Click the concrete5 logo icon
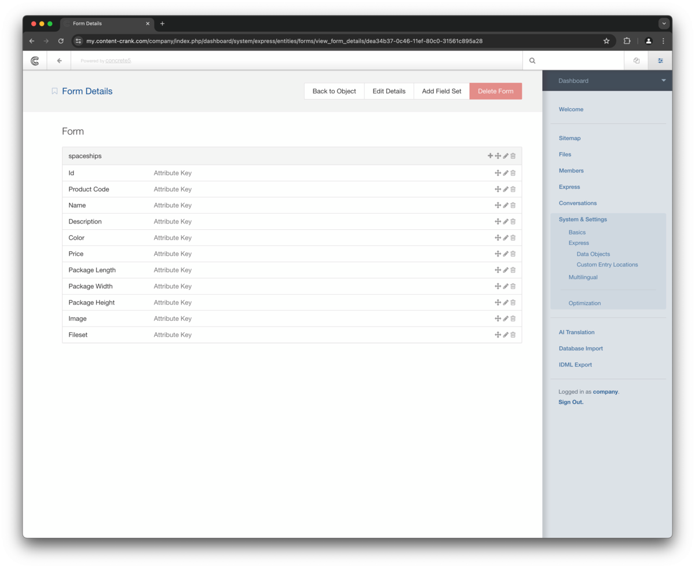Image resolution: width=695 pixels, height=568 pixels. coord(35,60)
